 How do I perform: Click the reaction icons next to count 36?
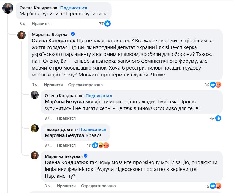pyautogui.click(x=215, y=85)
